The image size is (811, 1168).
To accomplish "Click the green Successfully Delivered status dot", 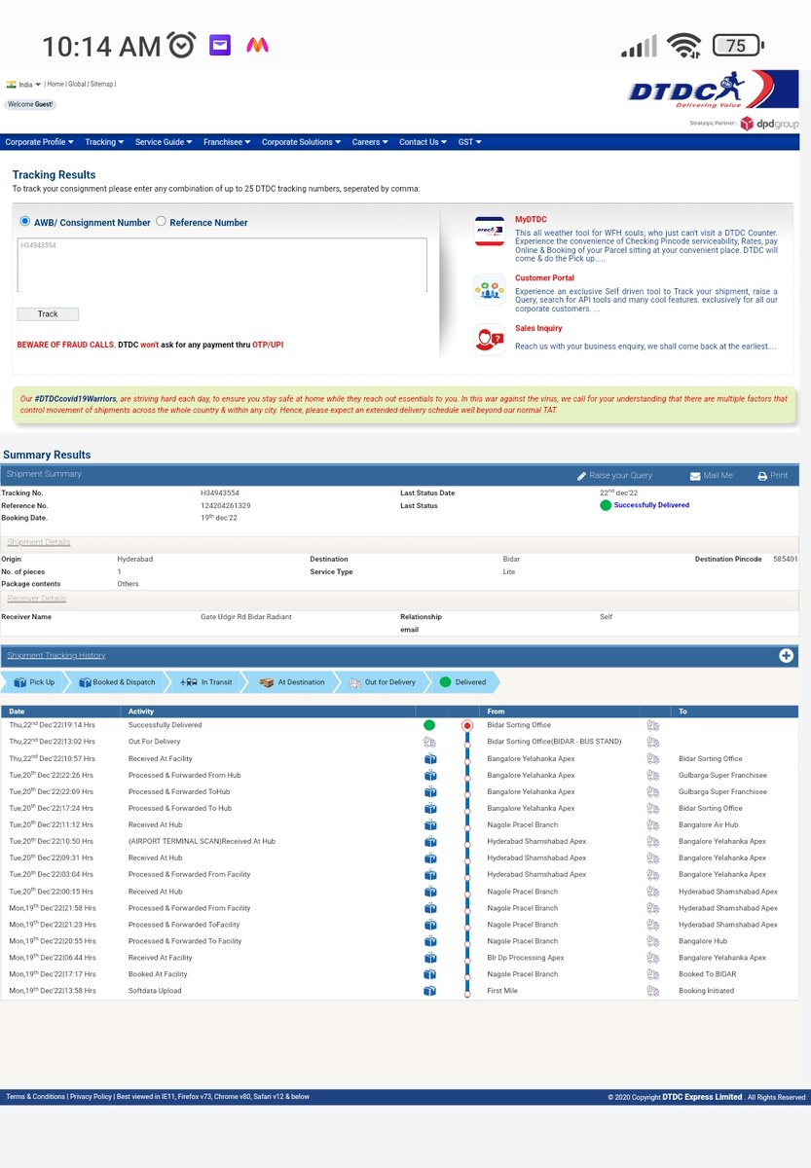I will pos(606,505).
